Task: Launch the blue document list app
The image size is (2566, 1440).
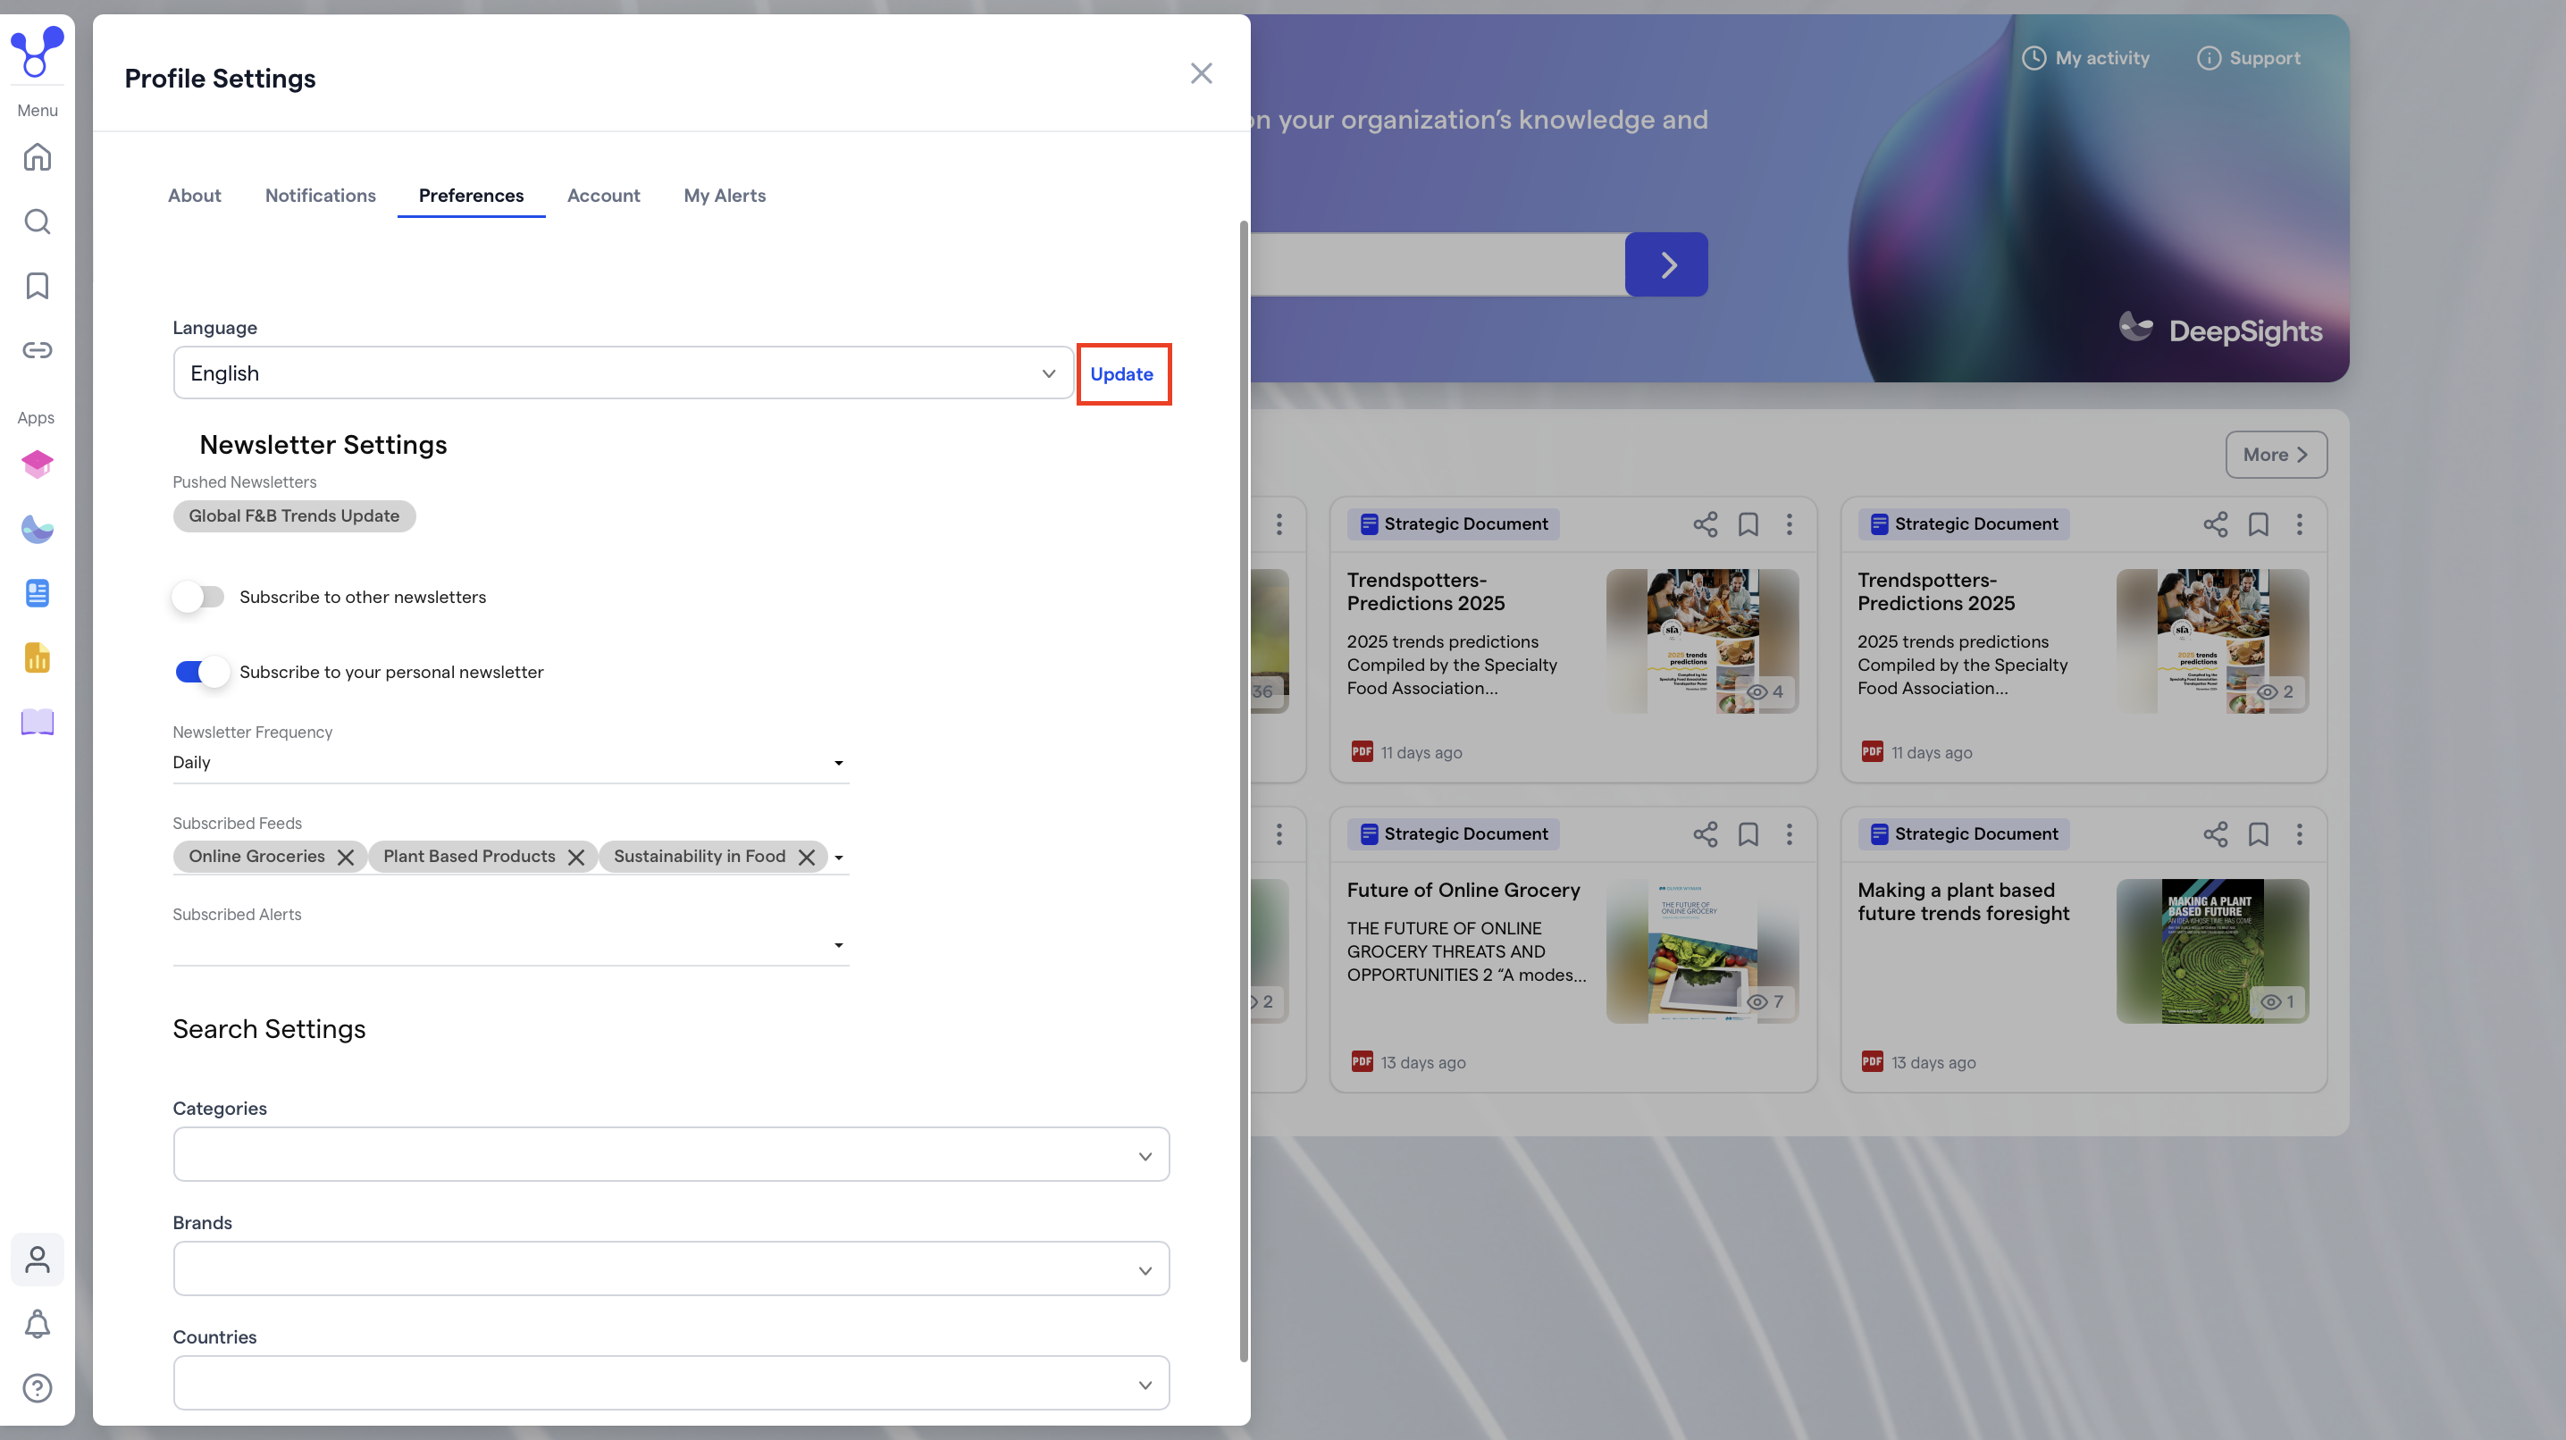Action: pyautogui.click(x=37, y=592)
